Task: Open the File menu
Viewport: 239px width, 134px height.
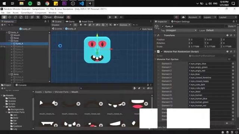Action: click(x=3, y=13)
